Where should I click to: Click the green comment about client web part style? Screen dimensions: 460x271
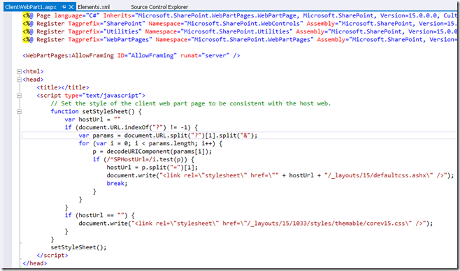(x=191, y=103)
